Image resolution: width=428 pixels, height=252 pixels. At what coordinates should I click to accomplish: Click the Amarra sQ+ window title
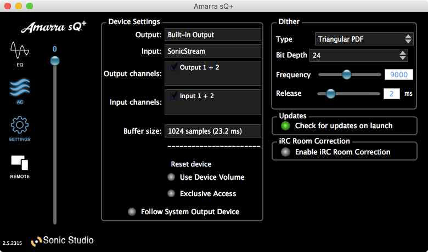[213, 6]
